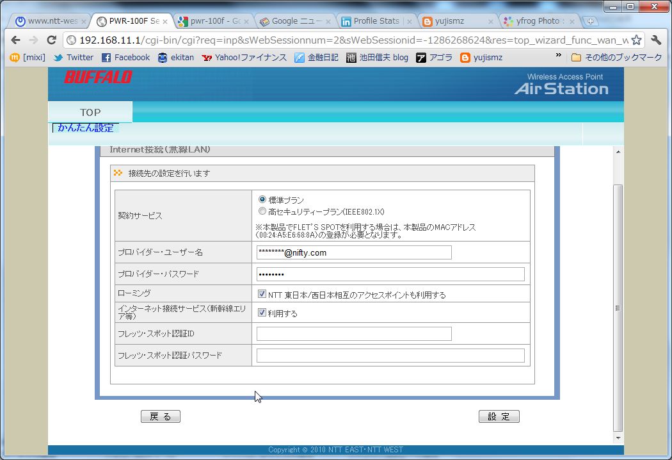Open the TOP menu tab

(90, 112)
